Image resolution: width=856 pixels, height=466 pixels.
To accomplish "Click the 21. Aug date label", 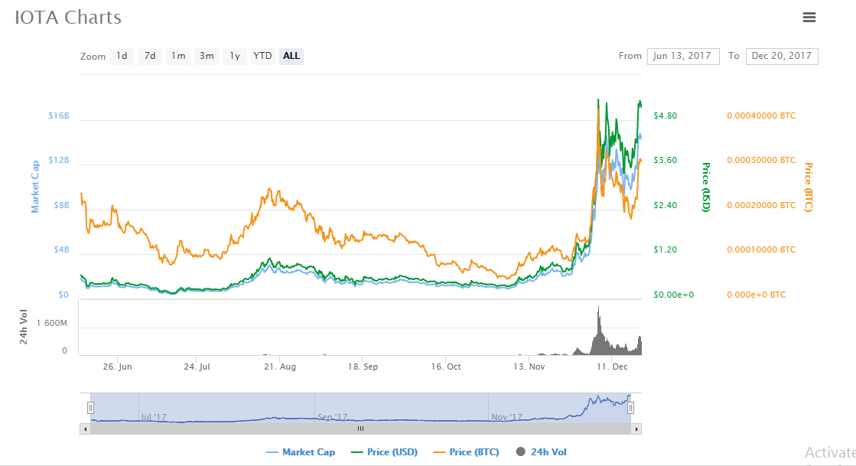I will click(x=280, y=367).
